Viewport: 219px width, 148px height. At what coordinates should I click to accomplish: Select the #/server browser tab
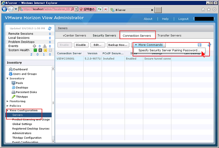tap(132, 10)
